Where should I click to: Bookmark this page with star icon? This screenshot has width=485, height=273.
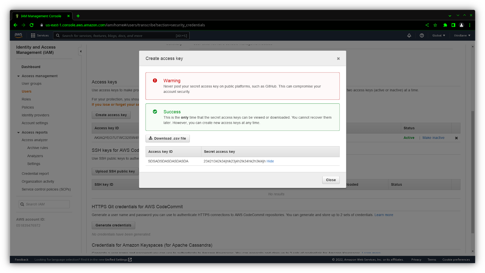tap(435, 25)
